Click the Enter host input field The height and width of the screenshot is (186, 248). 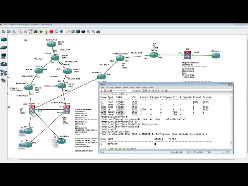121,90
